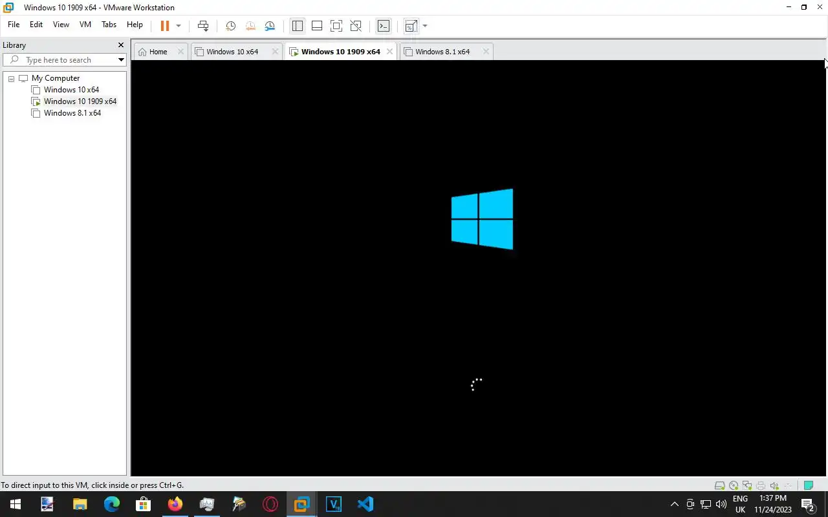Open Opera browser from the taskbar
This screenshot has width=828, height=517.
click(x=270, y=504)
